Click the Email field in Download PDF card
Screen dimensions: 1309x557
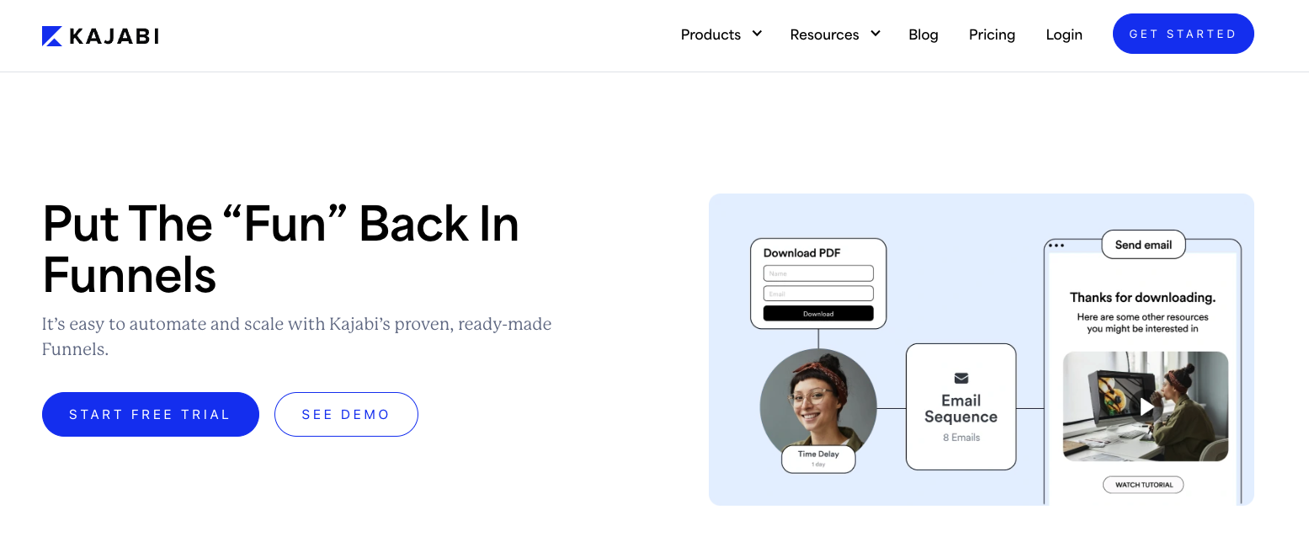pos(818,294)
